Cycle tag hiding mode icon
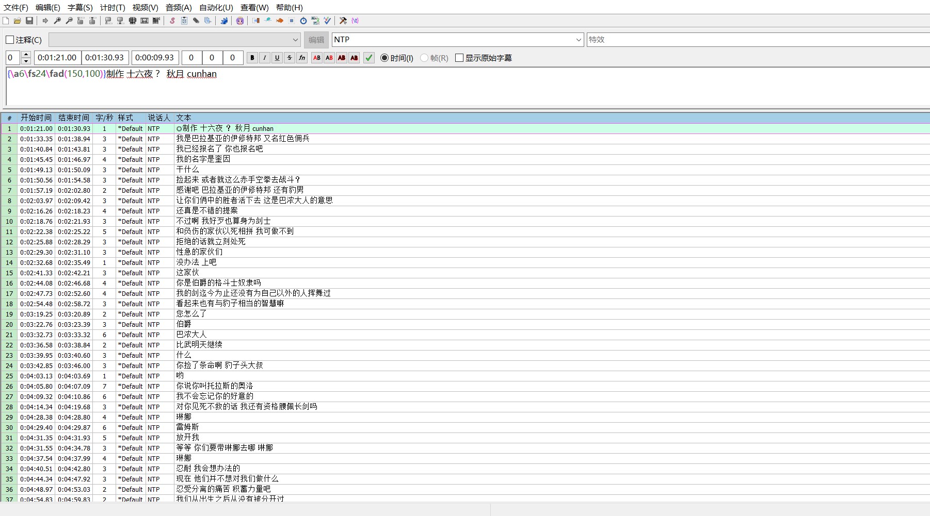 coord(355,21)
